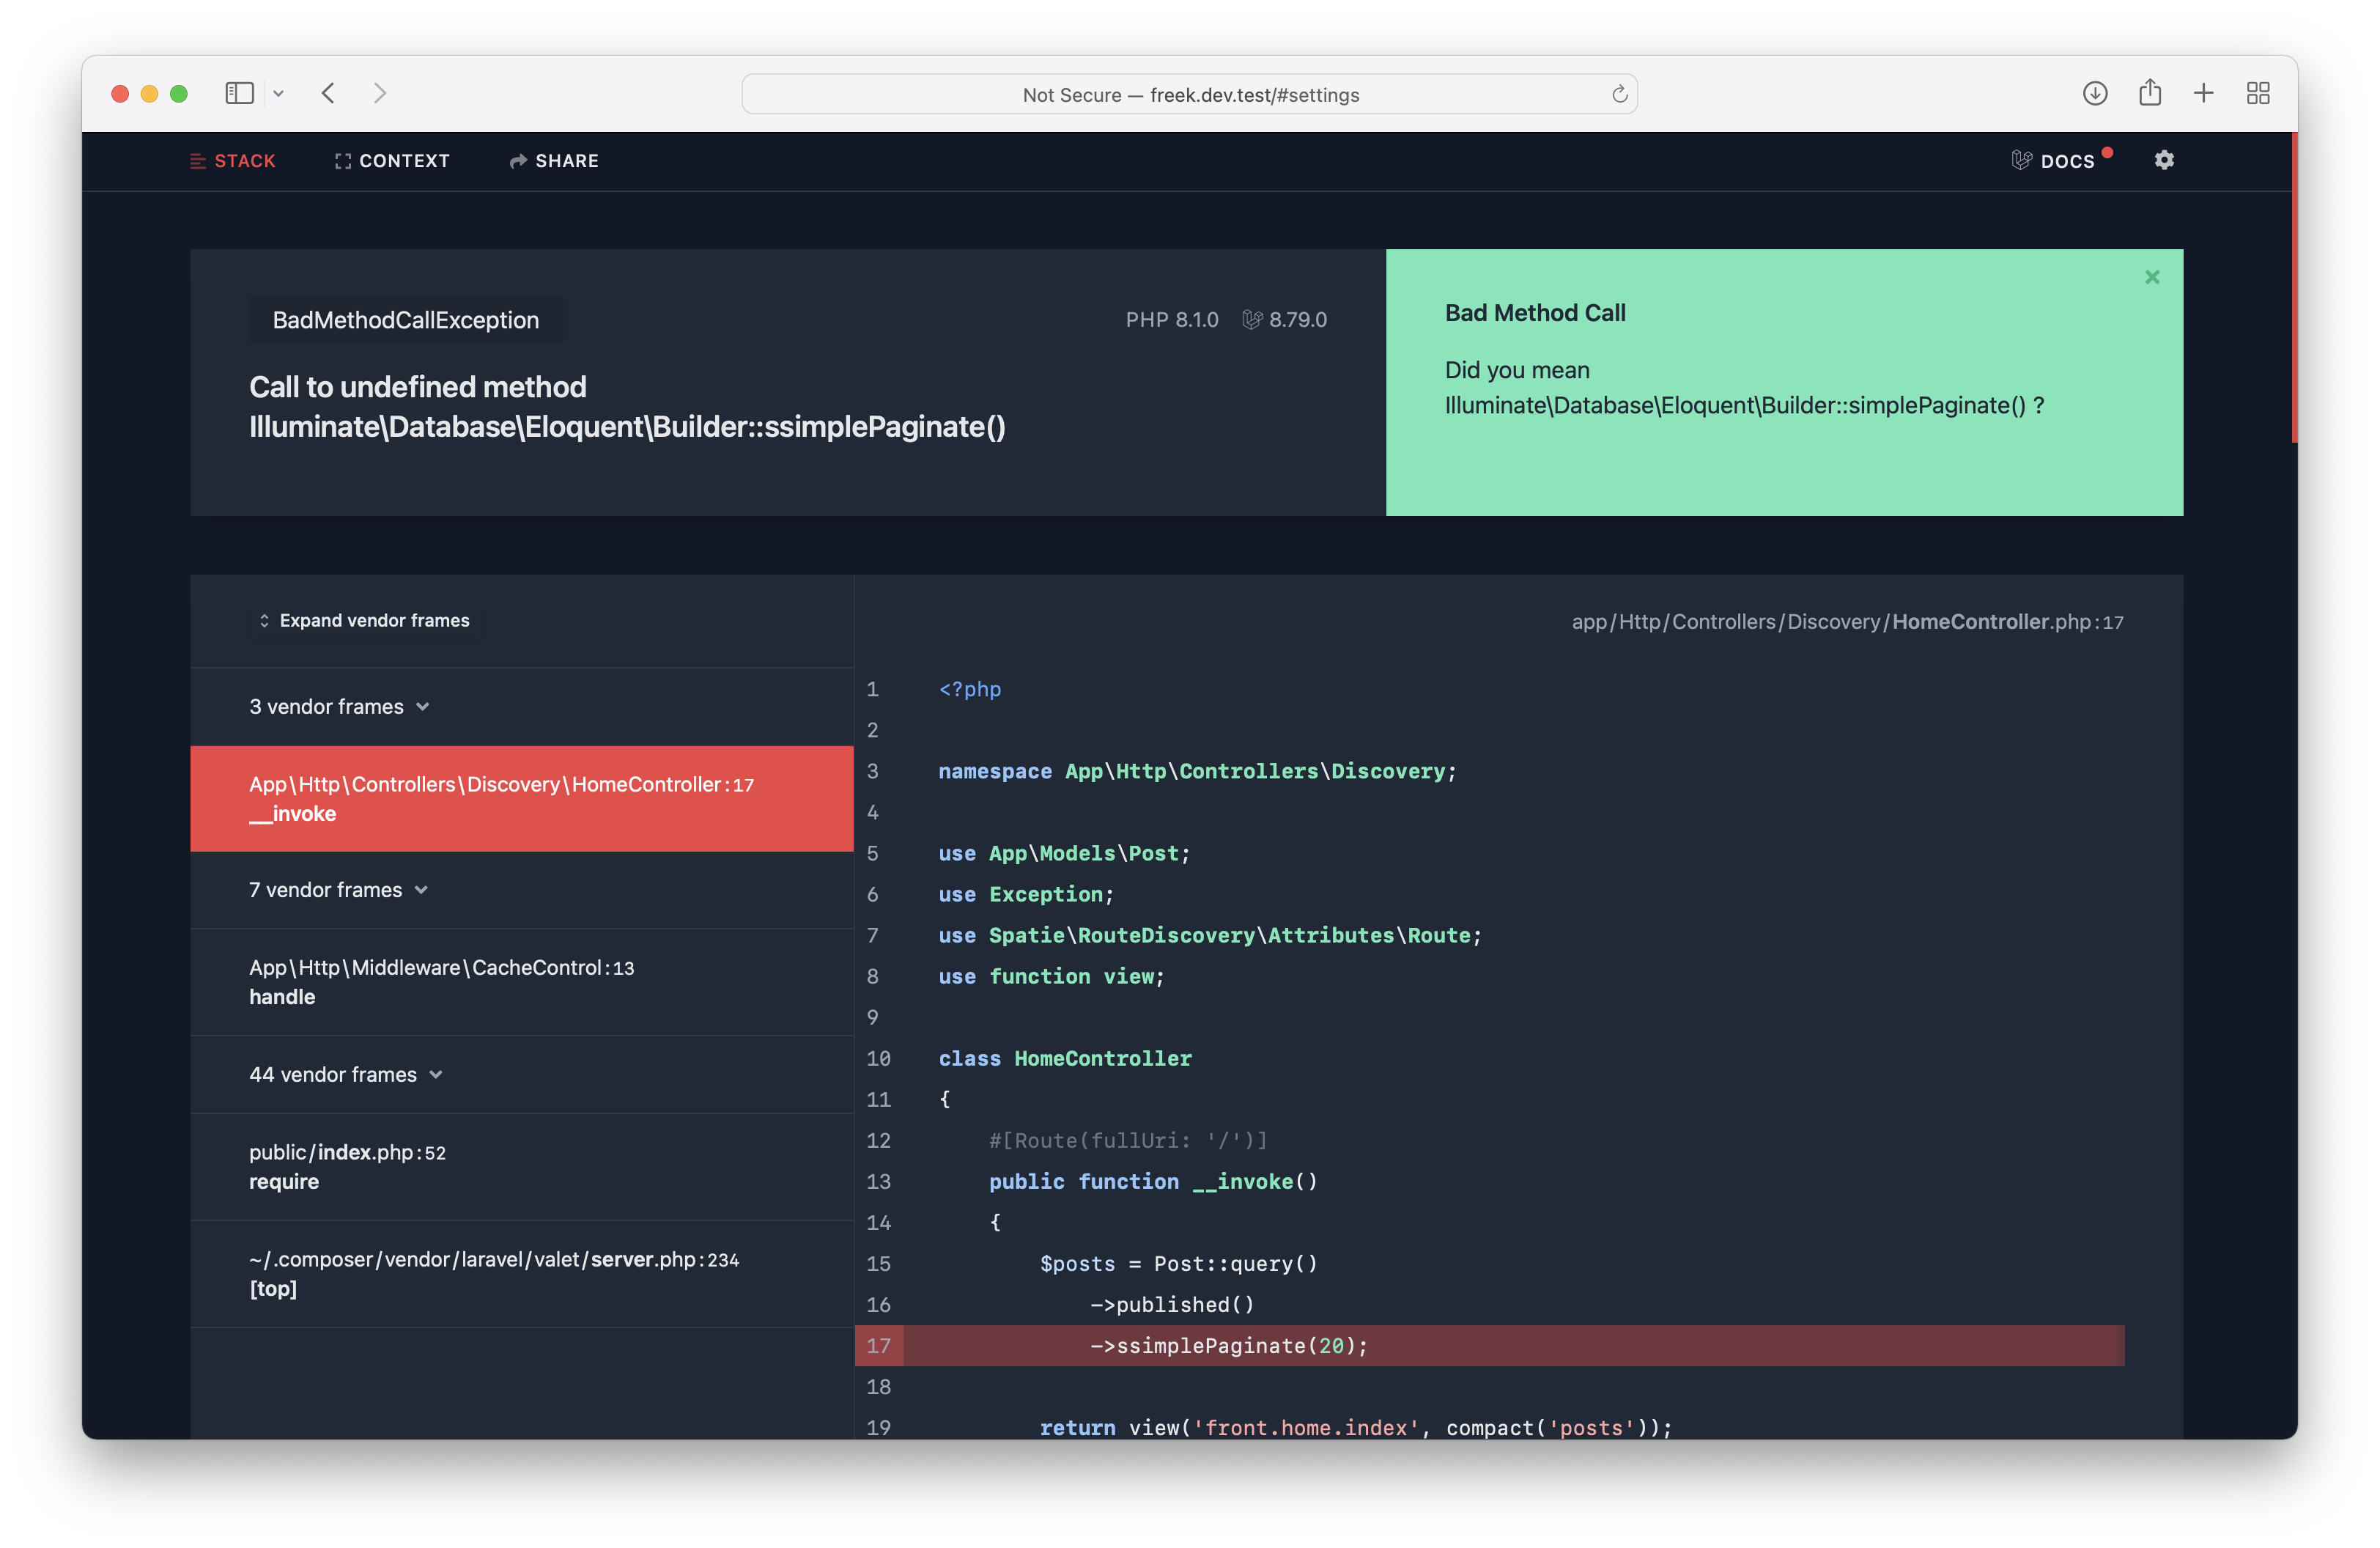Go forward with Safari forward arrow
Image resolution: width=2380 pixels, height=1548 pixels.
point(380,93)
